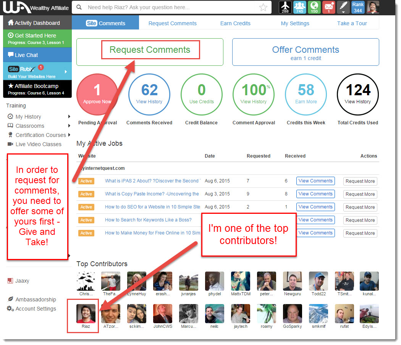Switch to Earn Credits tab

tap(235, 23)
